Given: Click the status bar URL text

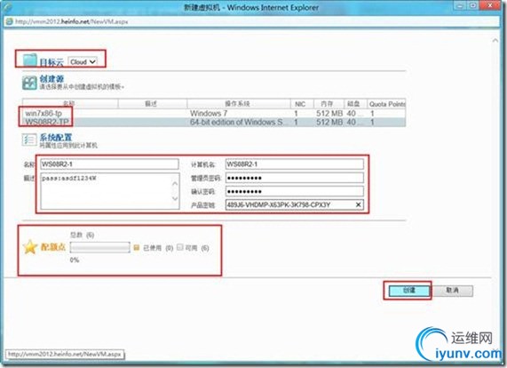Looking at the screenshot, I should point(65,354).
